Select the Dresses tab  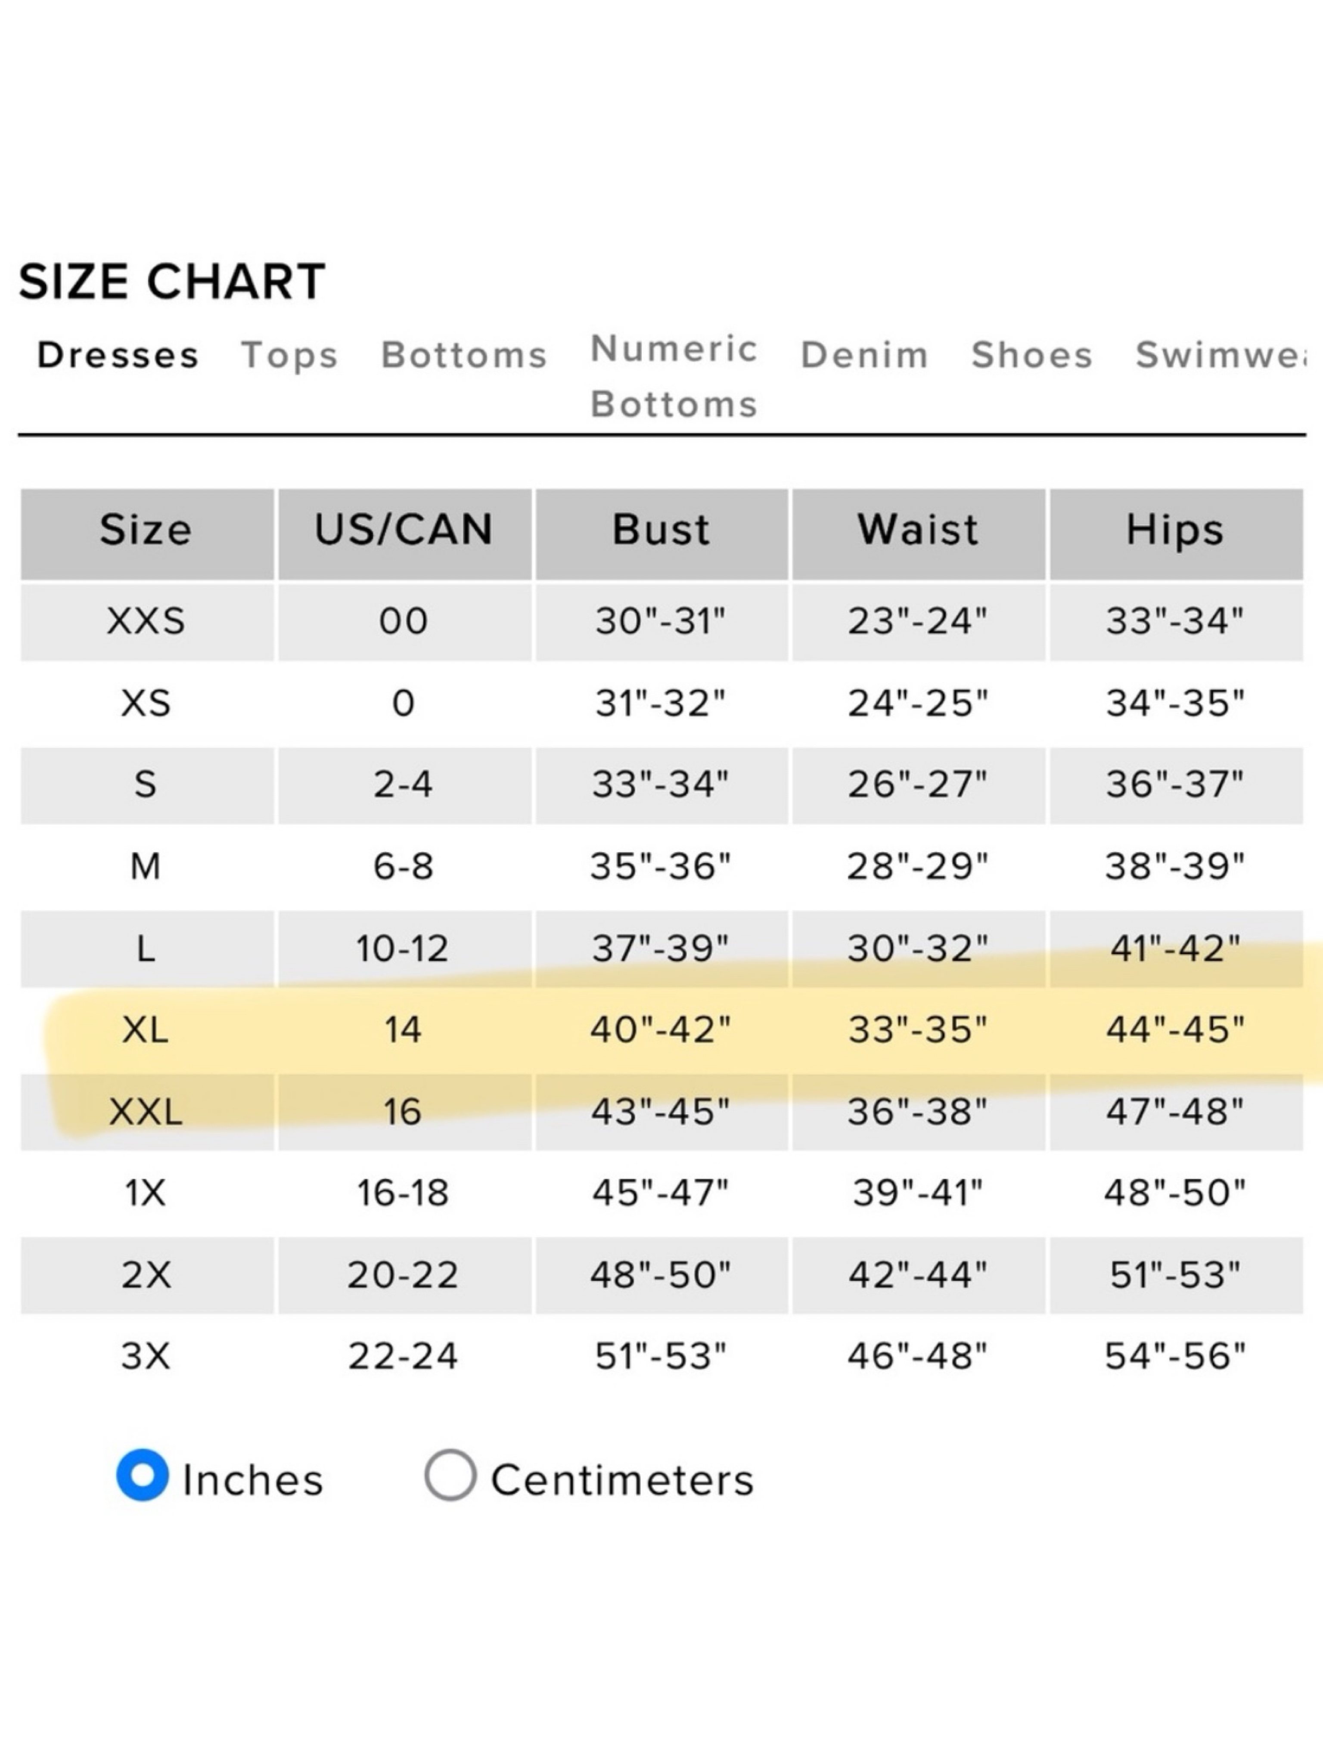[118, 355]
